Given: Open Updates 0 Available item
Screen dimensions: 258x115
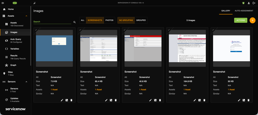Looking at the screenshot, I should tap(15, 100).
